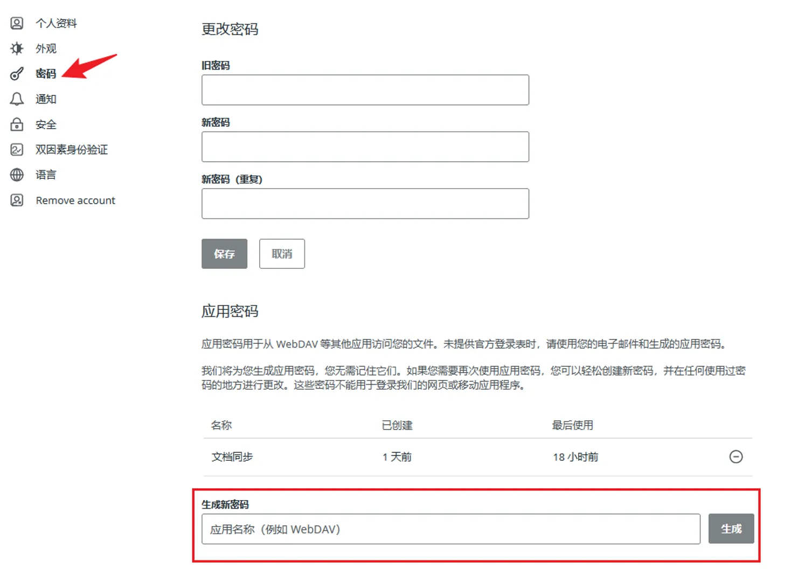Click the 通知 bell icon
791x582 pixels.
point(17,99)
